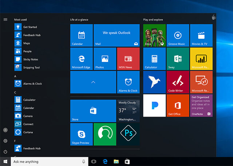Open the Movies & TV tile

(x=201, y=36)
